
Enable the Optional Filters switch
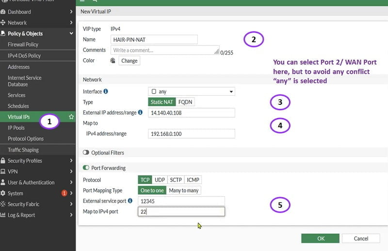tap(86, 152)
